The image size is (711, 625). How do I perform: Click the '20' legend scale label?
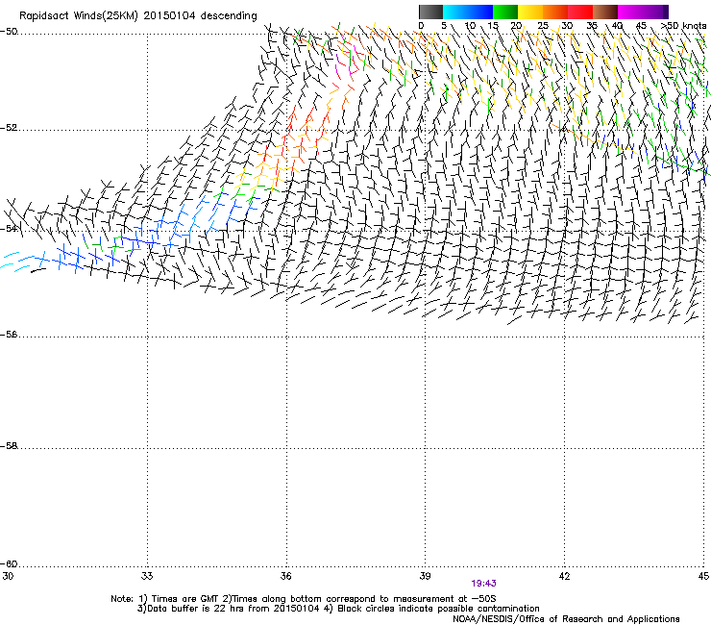click(516, 26)
